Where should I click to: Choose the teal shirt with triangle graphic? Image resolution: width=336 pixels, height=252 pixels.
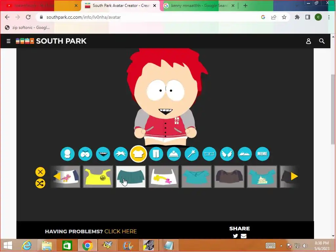coord(262,177)
